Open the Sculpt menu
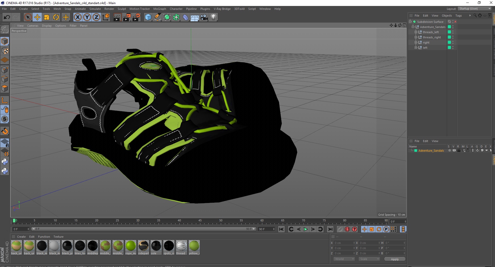Viewport: 495px width, 267px height. tap(122, 9)
